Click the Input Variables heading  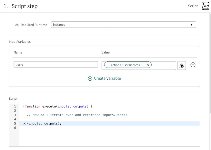[20, 42]
